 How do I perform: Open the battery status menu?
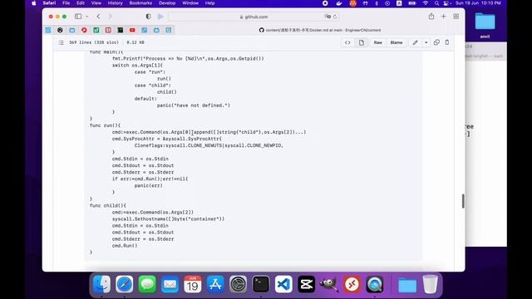click(x=412, y=3)
